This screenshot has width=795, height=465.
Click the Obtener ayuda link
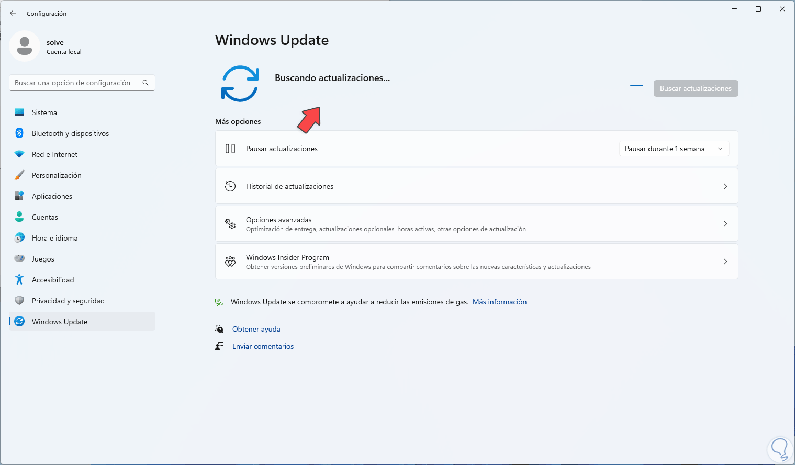pos(256,329)
